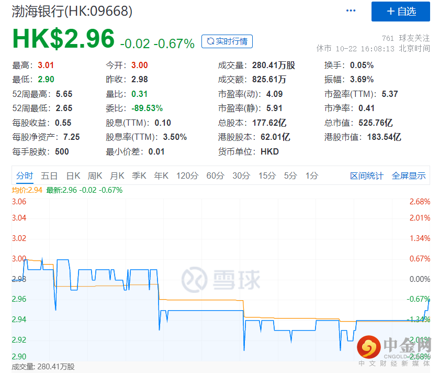Select the 15分 interval tab
This screenshot has width=439, height=373.
(x=267, y=176)
